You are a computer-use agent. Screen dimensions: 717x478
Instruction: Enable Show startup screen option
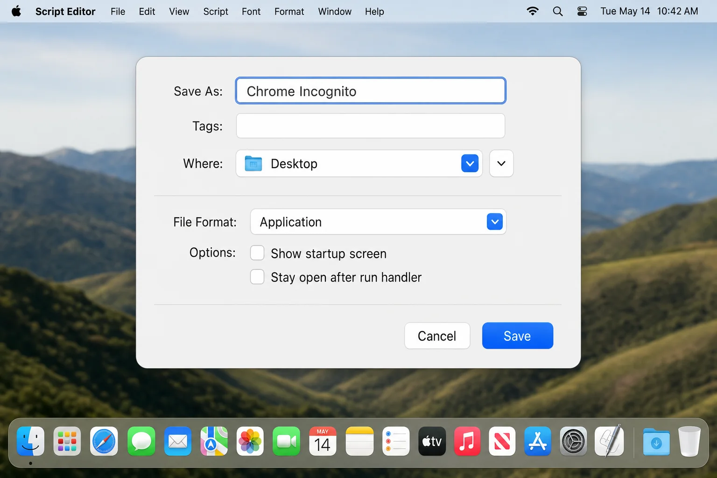pos(257,253)
